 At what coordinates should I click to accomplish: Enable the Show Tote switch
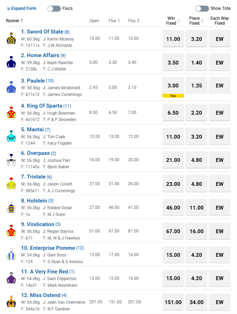click(x=202, y=8)
